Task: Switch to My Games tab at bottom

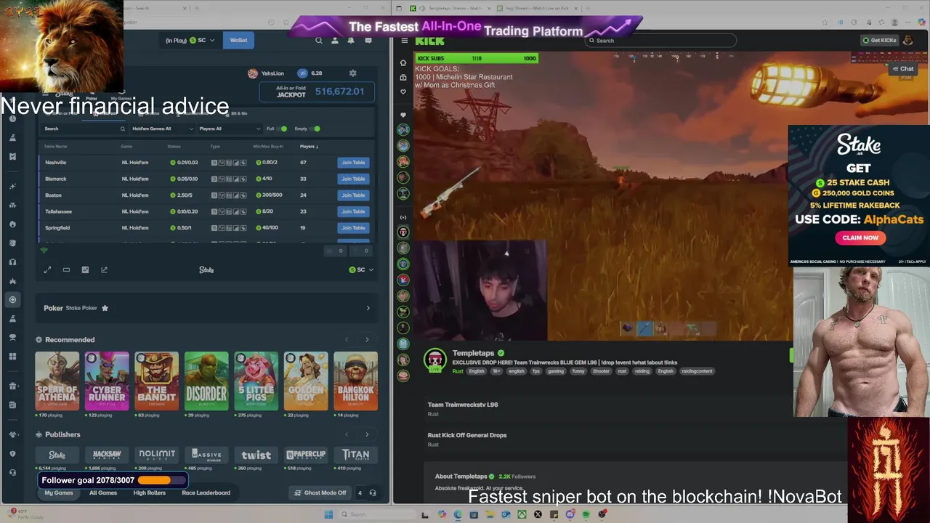Action: point(59,493)
